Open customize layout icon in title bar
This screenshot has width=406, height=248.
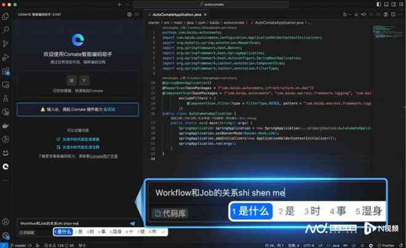pyautogui.click(x=400, y=4)
